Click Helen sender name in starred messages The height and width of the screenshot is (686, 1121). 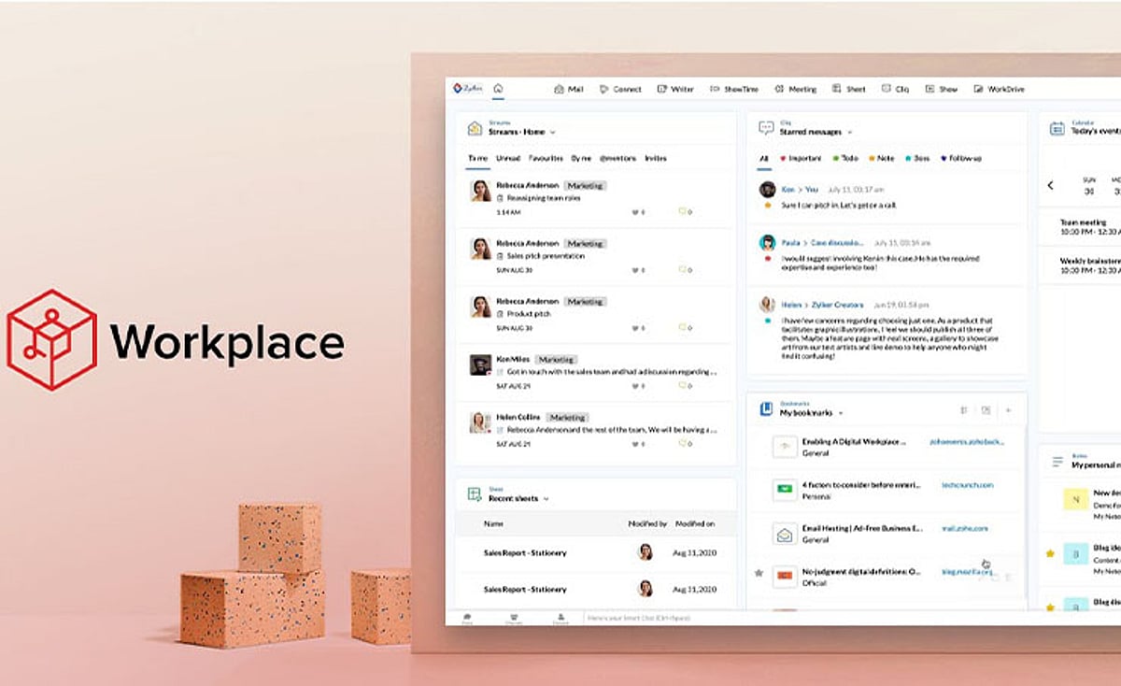pyautogui.click(x=790, y=304)
